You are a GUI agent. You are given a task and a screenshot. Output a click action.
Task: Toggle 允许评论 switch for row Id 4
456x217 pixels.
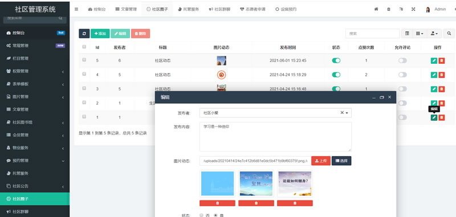402,75
